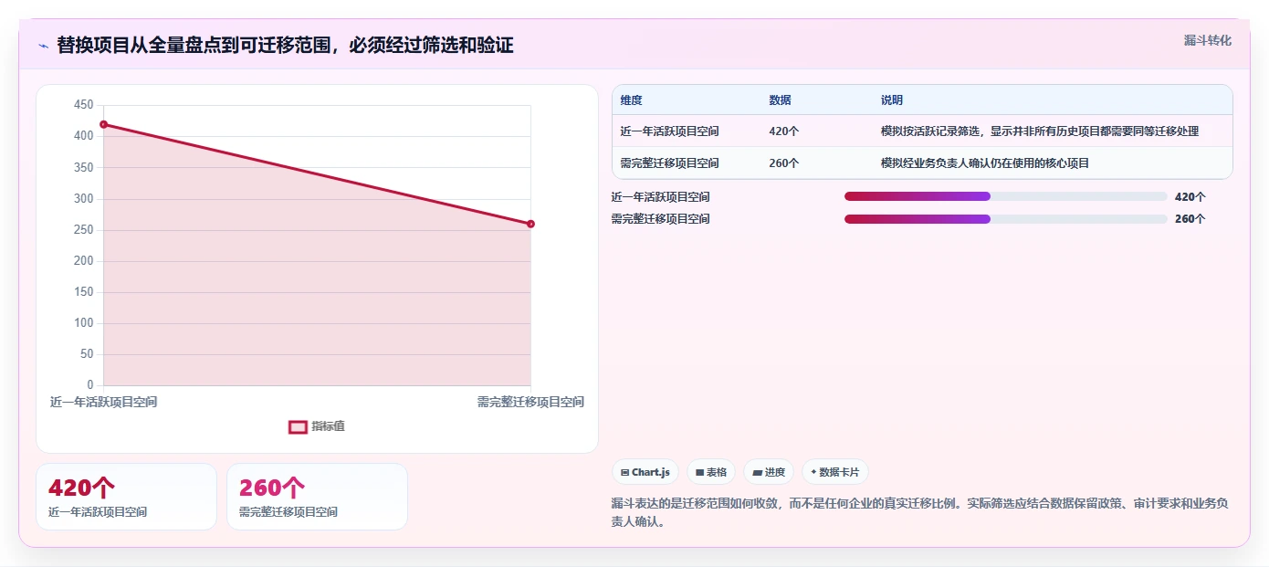The height and width of the screenshot is (567, 1269).
Task: Click the 数据卡片 star icon
Action: (x=813, y=472)
